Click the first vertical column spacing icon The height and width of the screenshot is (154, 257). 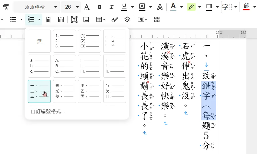[48, 19]
